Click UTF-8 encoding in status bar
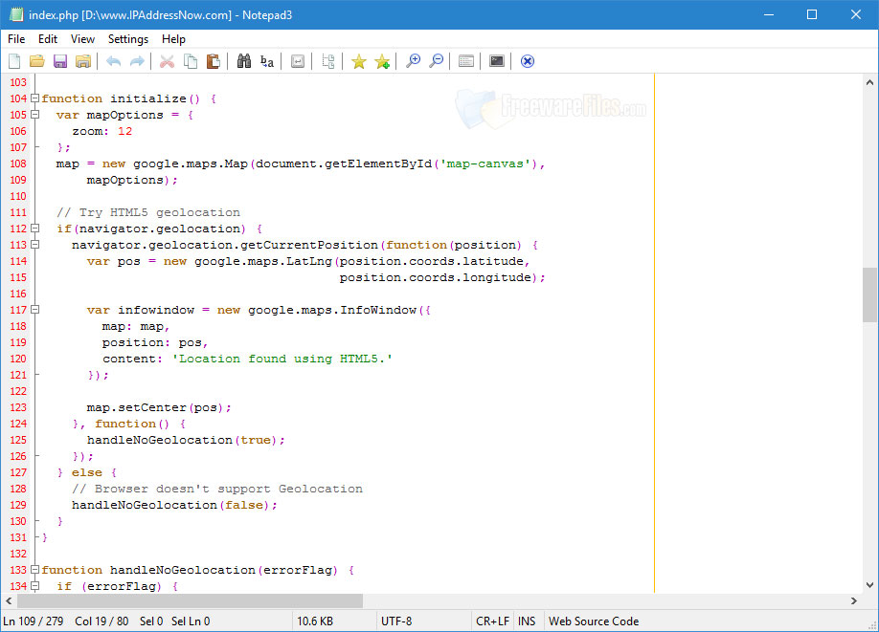The width and height of the screenshot is (879, 632). click(x=396, y=621)
